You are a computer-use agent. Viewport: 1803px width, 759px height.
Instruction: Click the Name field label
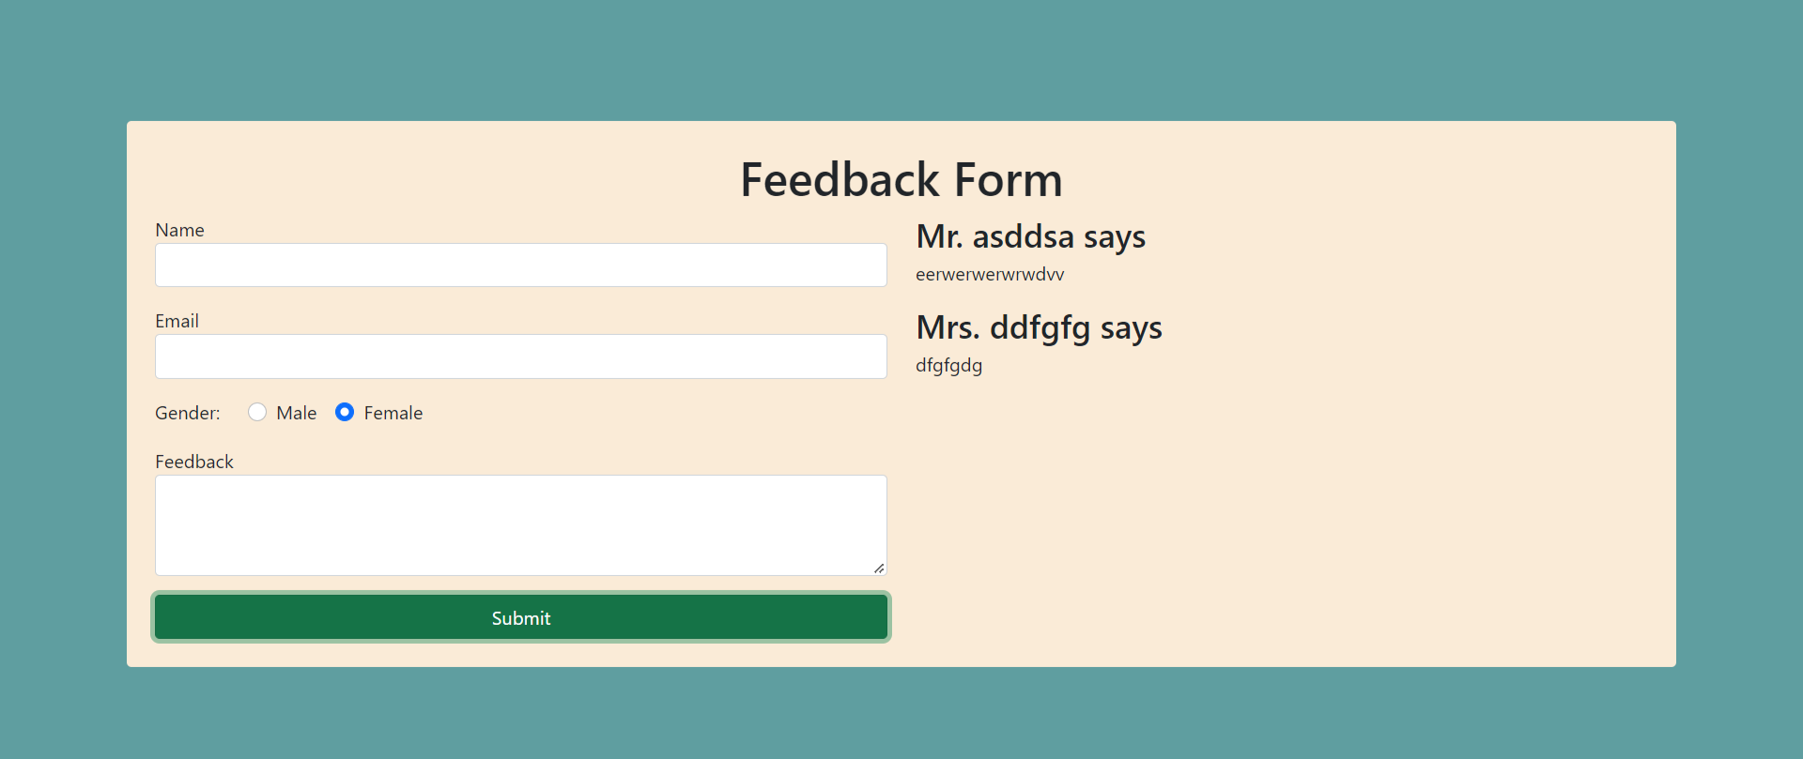coord(179,230)
